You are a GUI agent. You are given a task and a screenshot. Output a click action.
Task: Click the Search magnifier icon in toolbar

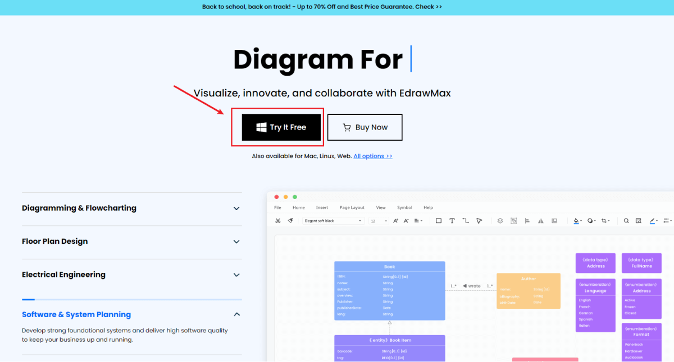[626, 221]
